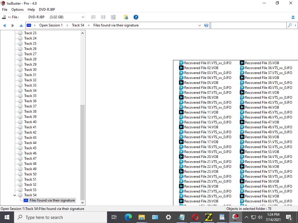The width and height of the screenshot is (298, 223).
Task: Click icon of Recovered File 01.VTS_xx_0.IFO
Action: (x=181, y=63)
